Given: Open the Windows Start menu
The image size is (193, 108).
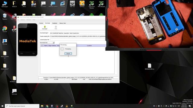Looking at the screenshot, I should click(x=2, y=106).
